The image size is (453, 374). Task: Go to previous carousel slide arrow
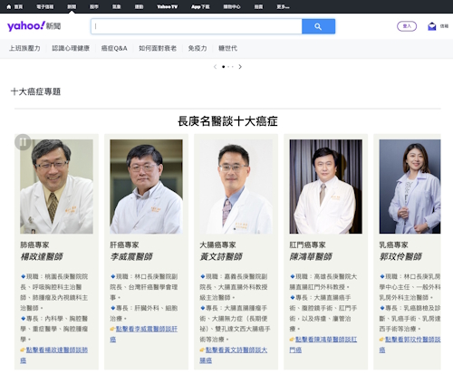click(215, 67)
